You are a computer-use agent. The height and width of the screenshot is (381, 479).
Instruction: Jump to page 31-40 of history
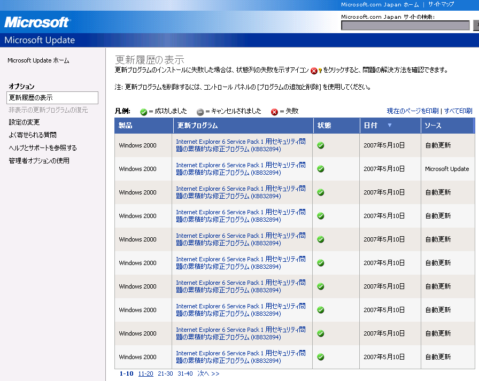click(185, 374)
